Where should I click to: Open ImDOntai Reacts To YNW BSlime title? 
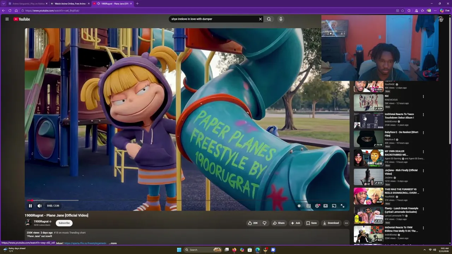coord(401,229)
